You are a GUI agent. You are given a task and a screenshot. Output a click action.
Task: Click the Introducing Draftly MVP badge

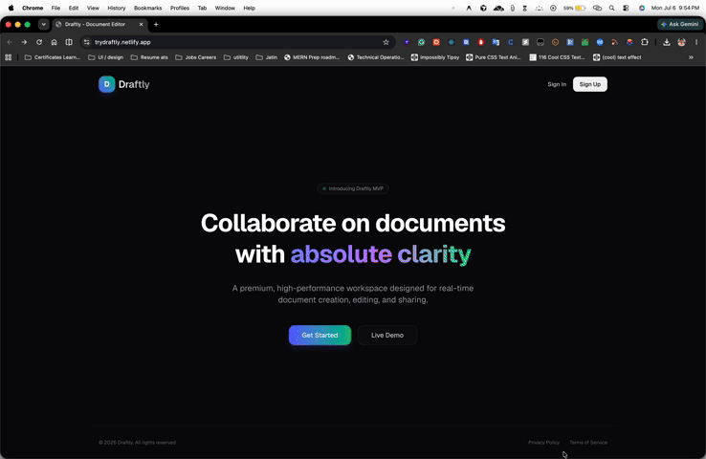click(353, 188)
